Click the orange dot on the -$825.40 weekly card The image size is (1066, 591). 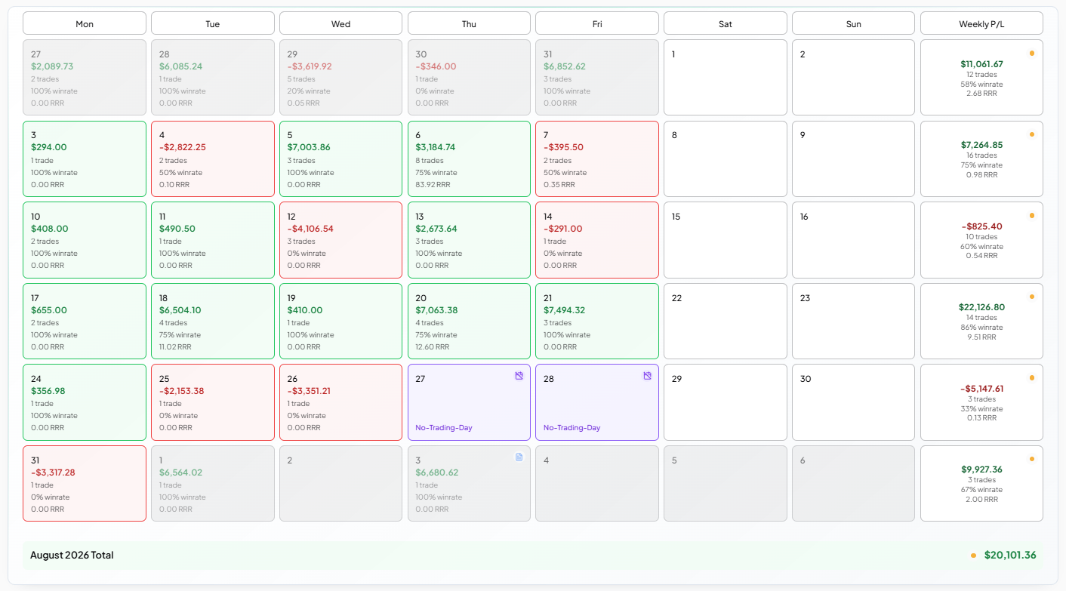coord(1032,215)
